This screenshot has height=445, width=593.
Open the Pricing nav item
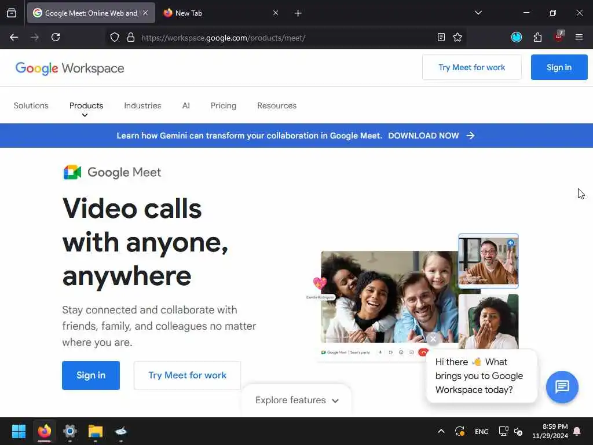[x=224, y=105]
